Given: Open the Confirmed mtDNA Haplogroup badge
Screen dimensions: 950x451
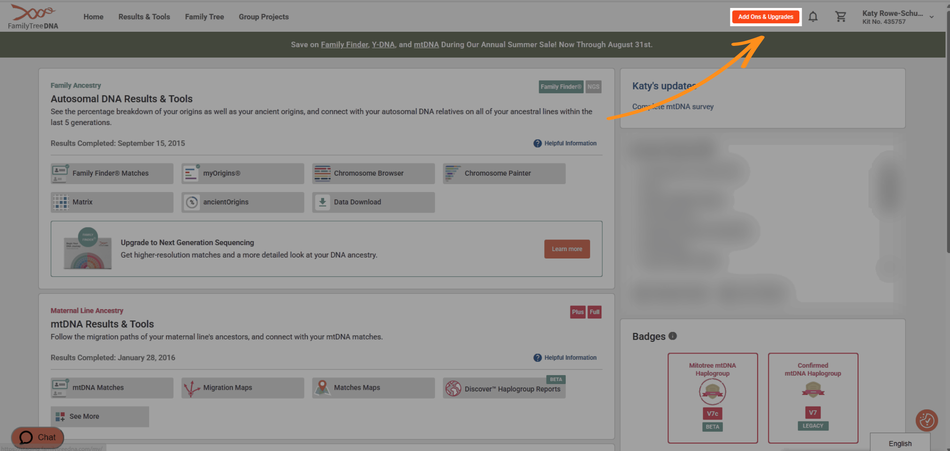Looking at the screenshot, I should click(x=813, y=398).
